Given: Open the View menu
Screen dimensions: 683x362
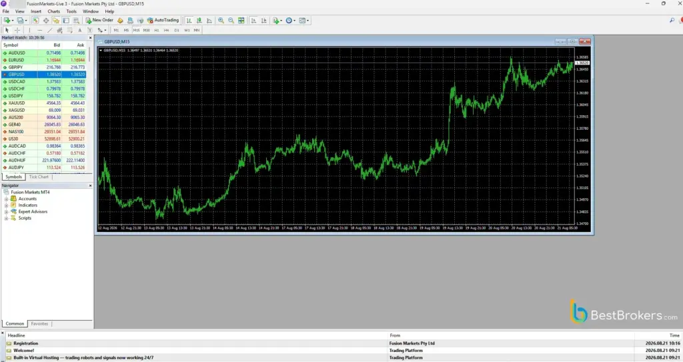Looking at the screenshot, I should [x=20, y=11].
